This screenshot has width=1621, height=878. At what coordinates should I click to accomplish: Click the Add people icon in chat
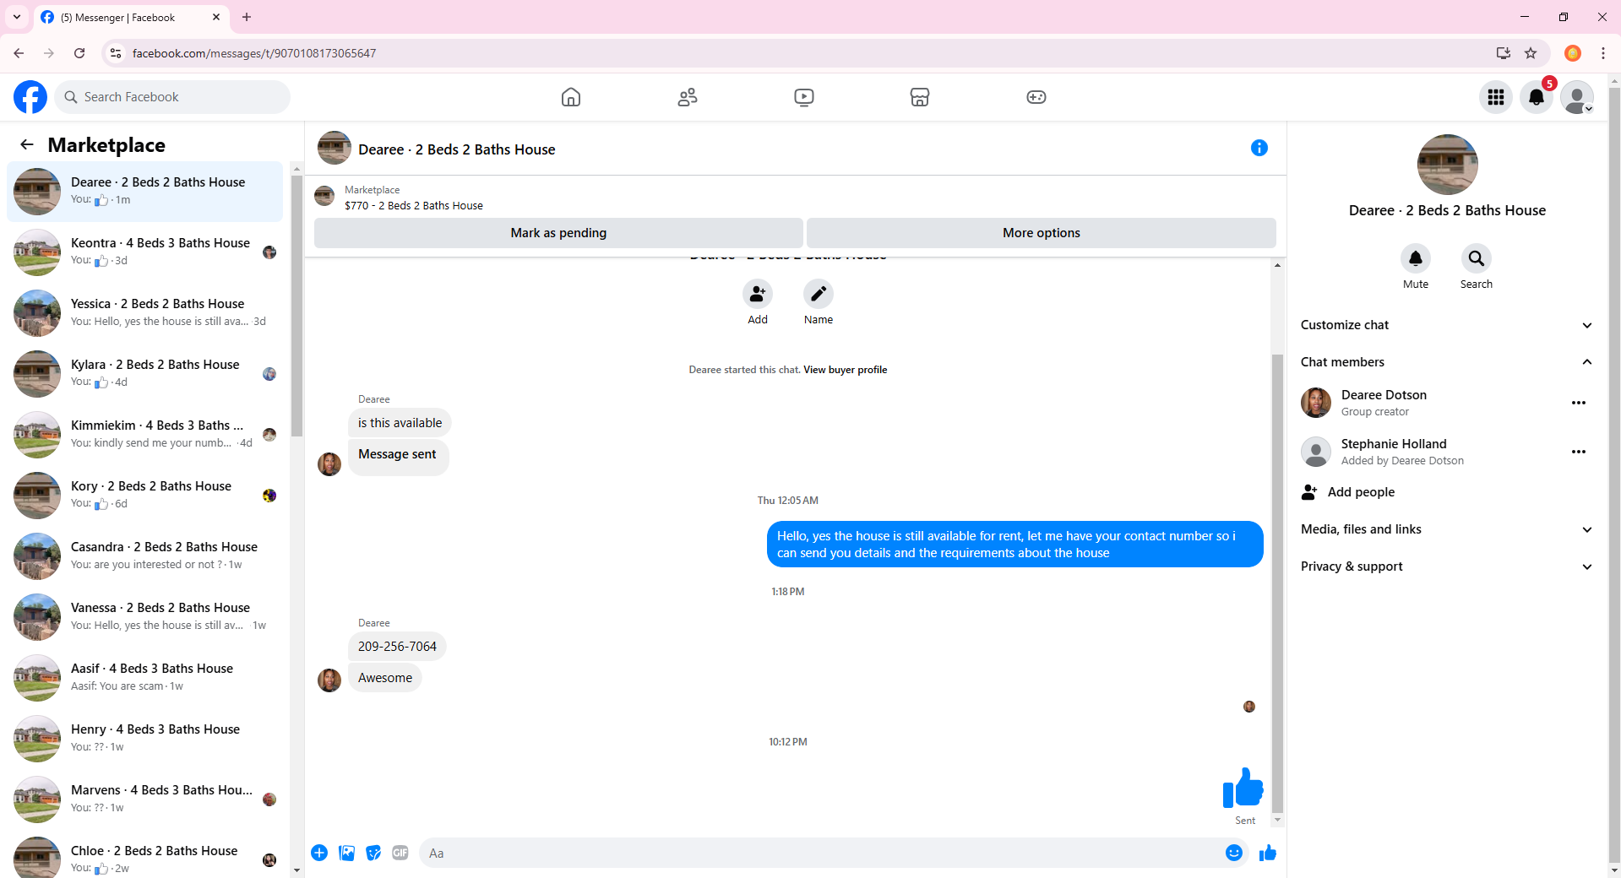click(x=758, y=294)
